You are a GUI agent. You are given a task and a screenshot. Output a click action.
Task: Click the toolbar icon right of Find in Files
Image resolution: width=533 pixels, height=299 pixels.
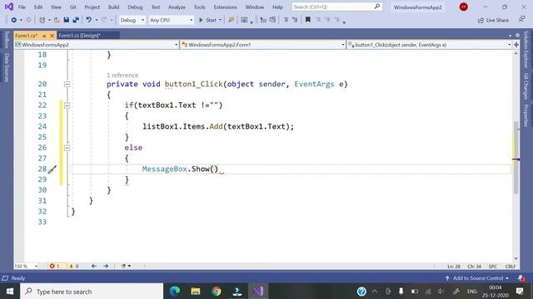[x=244, y=20]
